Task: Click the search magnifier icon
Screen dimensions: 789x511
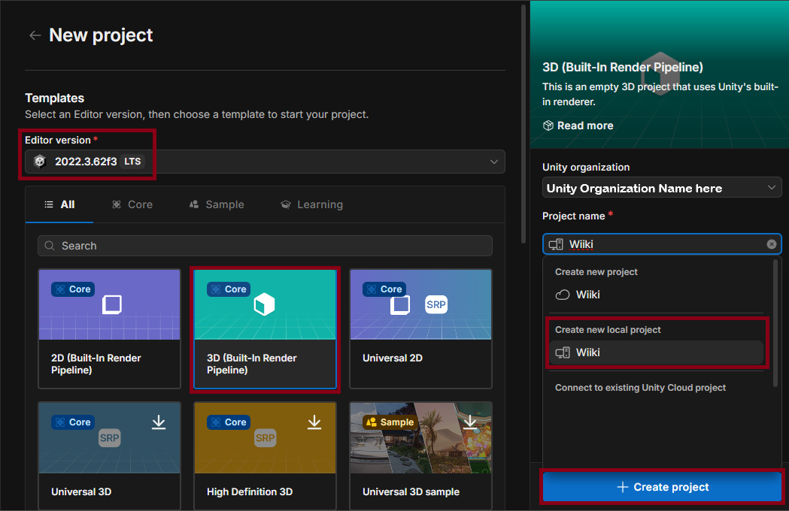Action: click(x=49, y=246)
